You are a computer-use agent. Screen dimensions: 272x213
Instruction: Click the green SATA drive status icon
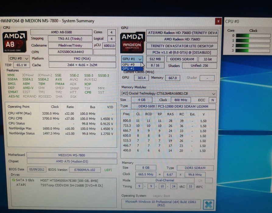tap(13, 180)
